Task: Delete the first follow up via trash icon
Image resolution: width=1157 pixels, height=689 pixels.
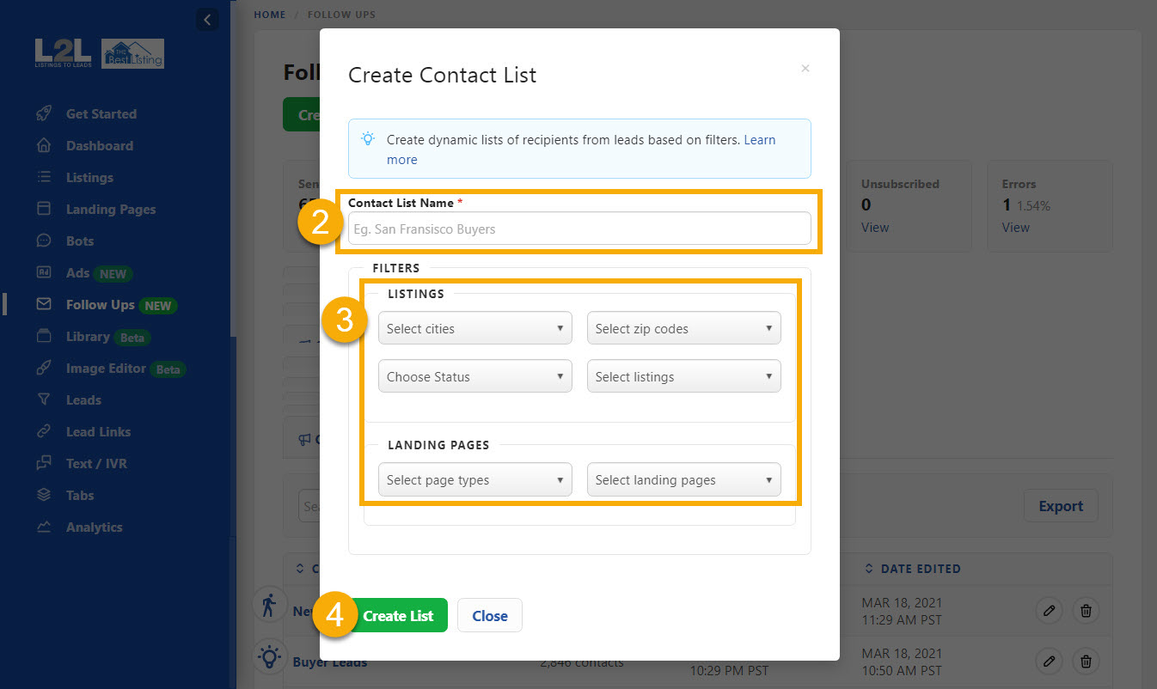Action: click(1086, 610)
